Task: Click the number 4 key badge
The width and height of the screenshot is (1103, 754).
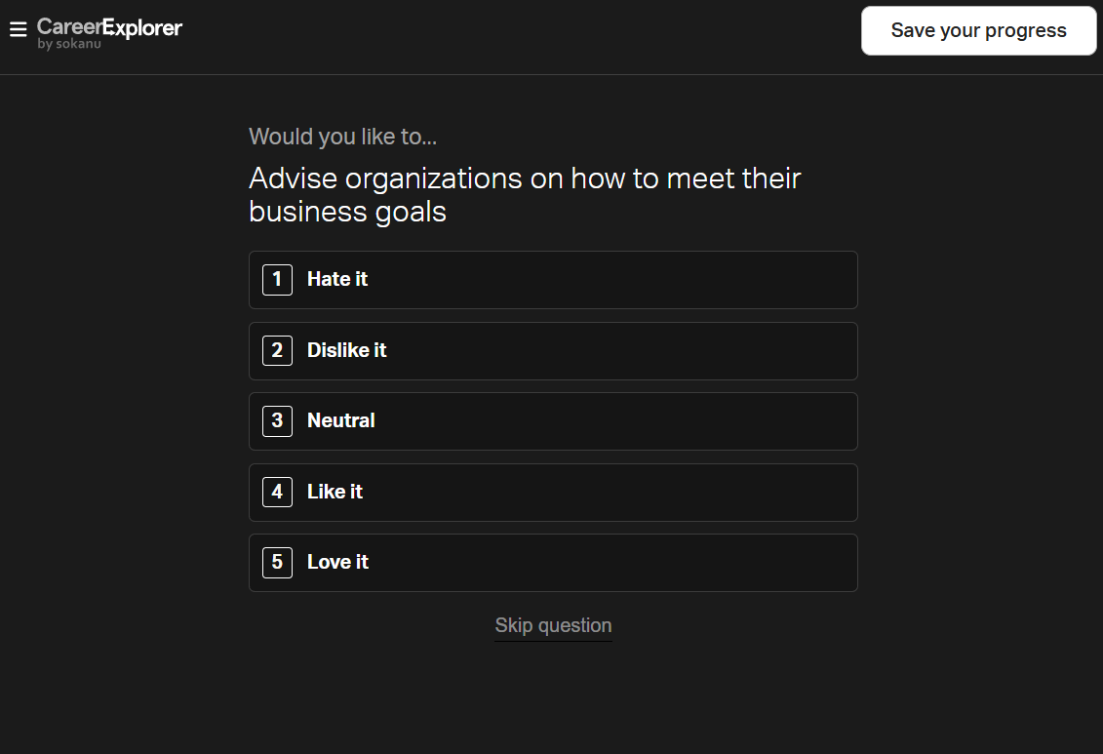Action: pos(277,492)
